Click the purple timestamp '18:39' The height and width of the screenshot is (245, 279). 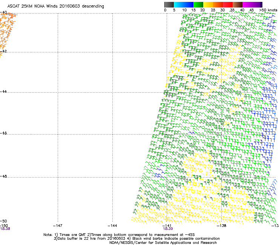tap(168, 229)
